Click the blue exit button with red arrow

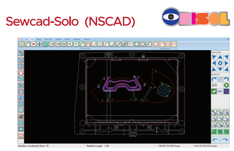click(226, 91)
